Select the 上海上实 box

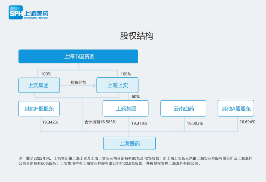tap(117, 85)
